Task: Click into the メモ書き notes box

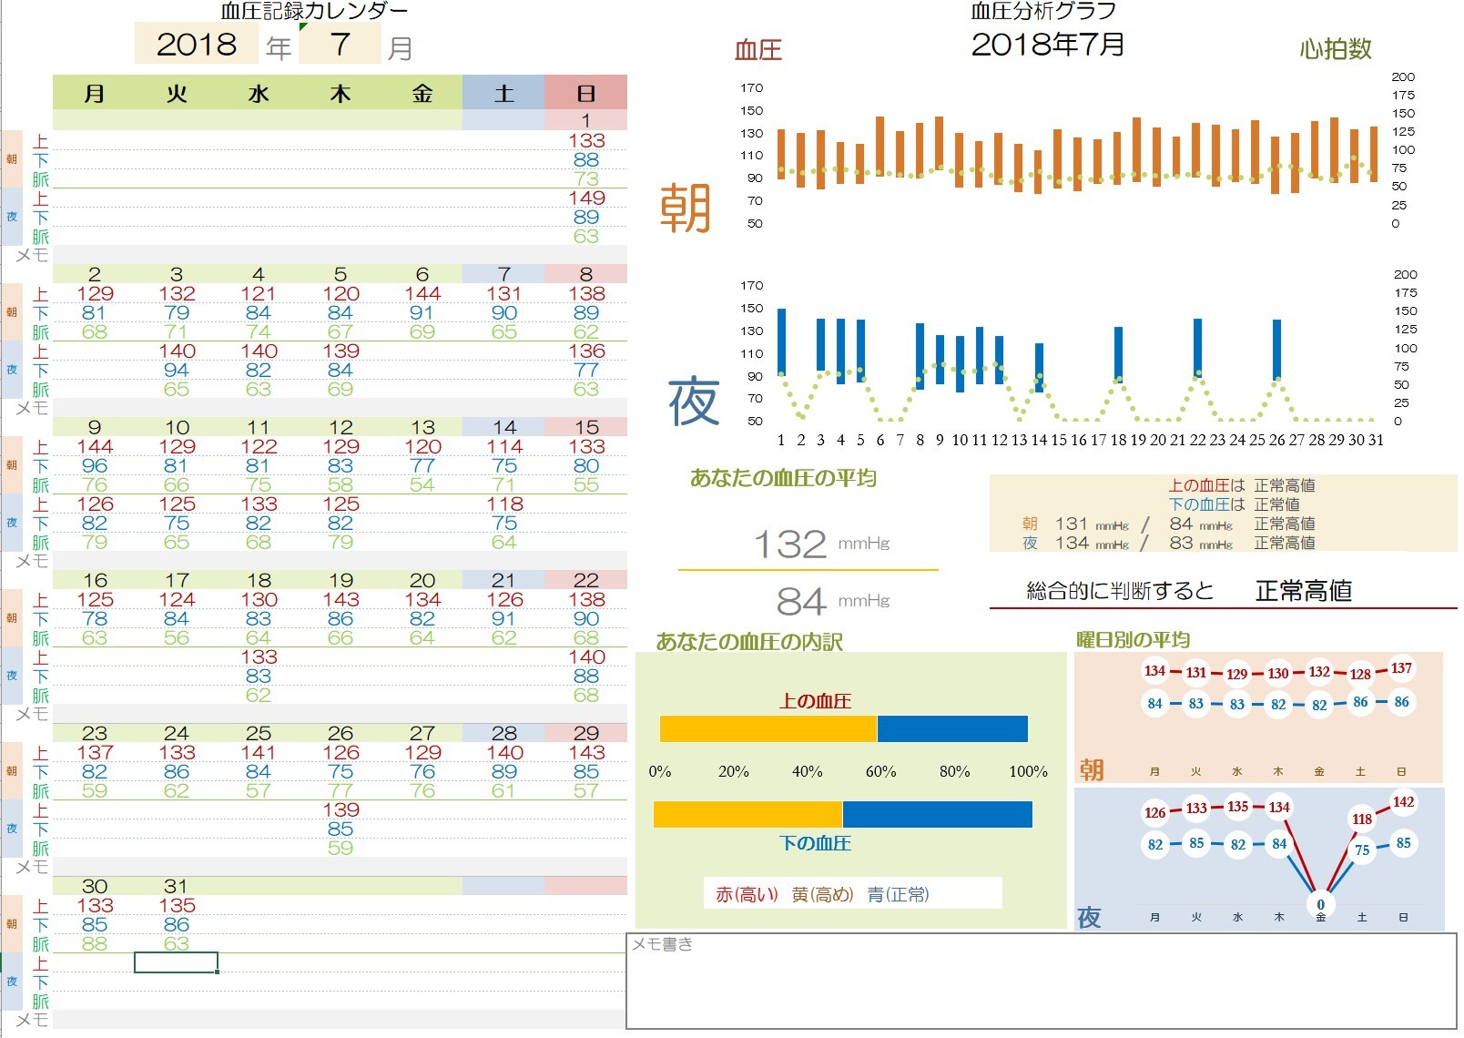Action: (1042, 981)
